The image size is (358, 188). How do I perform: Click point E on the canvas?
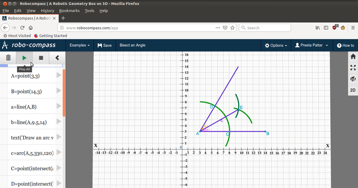pos(239,110)
